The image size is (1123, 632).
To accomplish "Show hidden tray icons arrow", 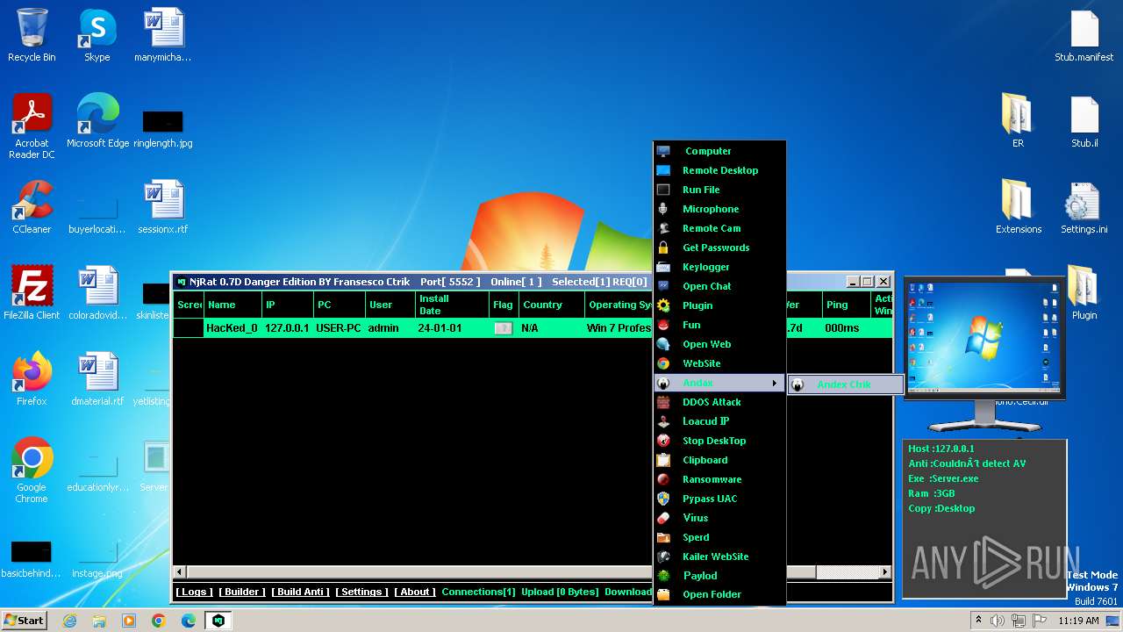I will 978,621.
